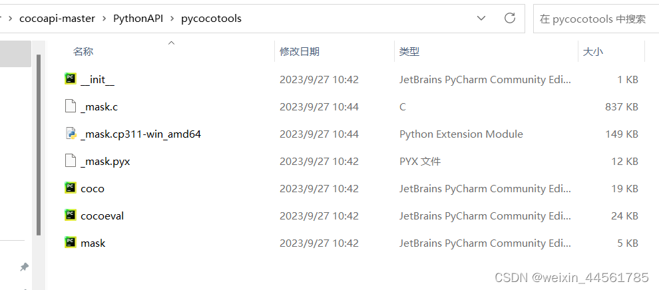Click the 19 KB size of coco
This screenshot has width=659, height=290.
click(x=624, y=189)
